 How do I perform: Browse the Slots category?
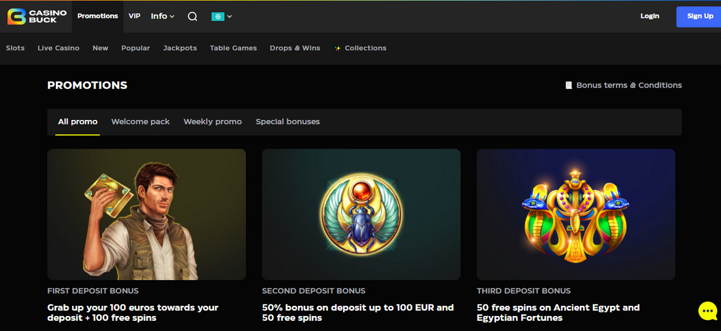(x=16, y=48)
